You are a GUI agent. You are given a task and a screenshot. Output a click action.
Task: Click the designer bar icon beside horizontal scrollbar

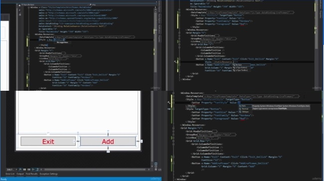pos(37,170)
